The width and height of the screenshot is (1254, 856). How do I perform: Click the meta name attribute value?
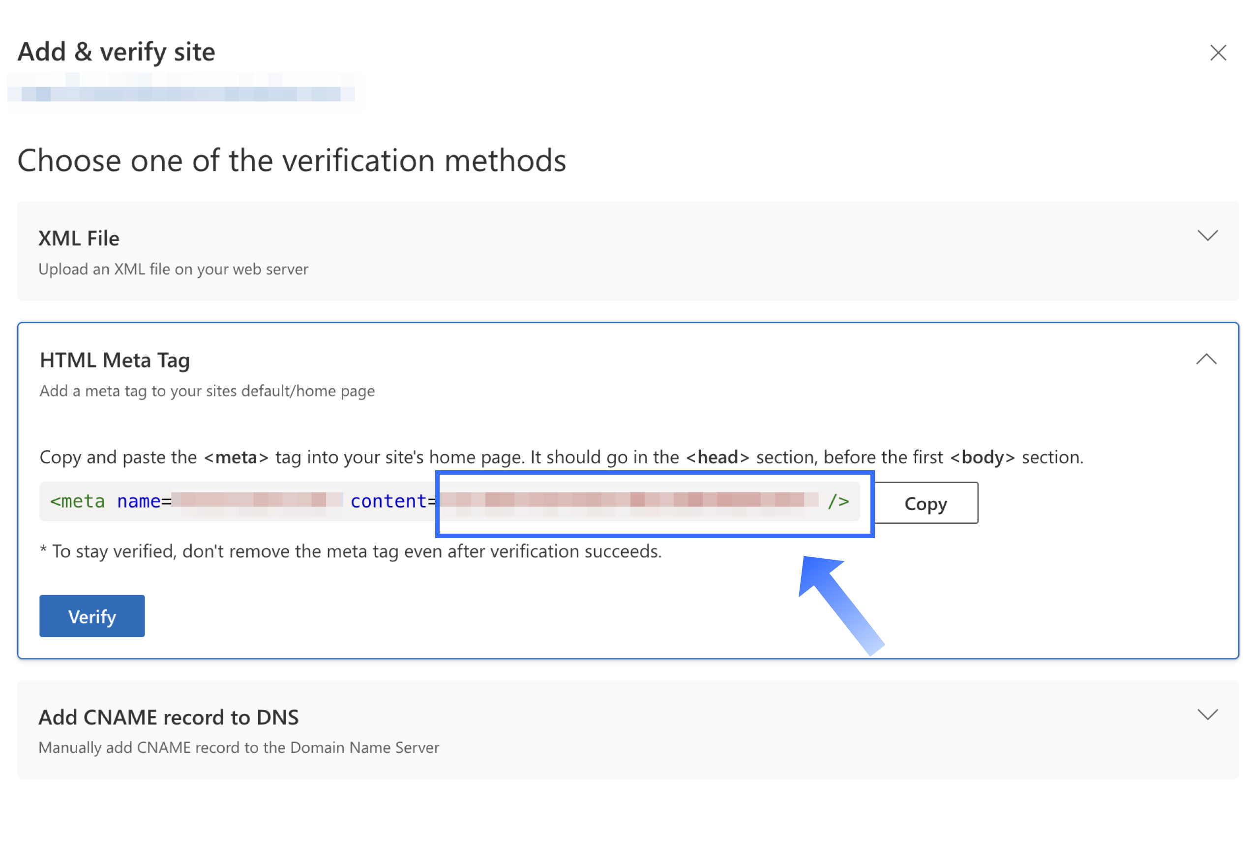[256, 500]
